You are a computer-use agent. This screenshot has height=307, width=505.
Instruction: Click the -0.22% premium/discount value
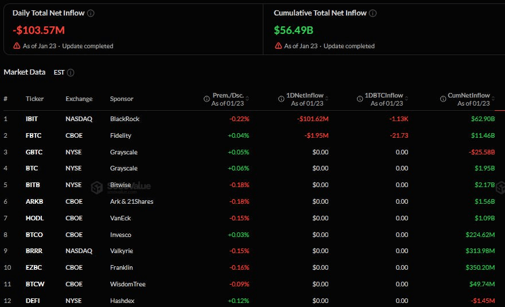click(x=239, y=119)
